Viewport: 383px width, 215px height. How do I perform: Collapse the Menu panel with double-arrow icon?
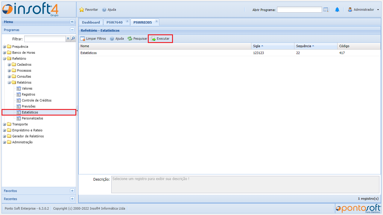pos(72,22)
